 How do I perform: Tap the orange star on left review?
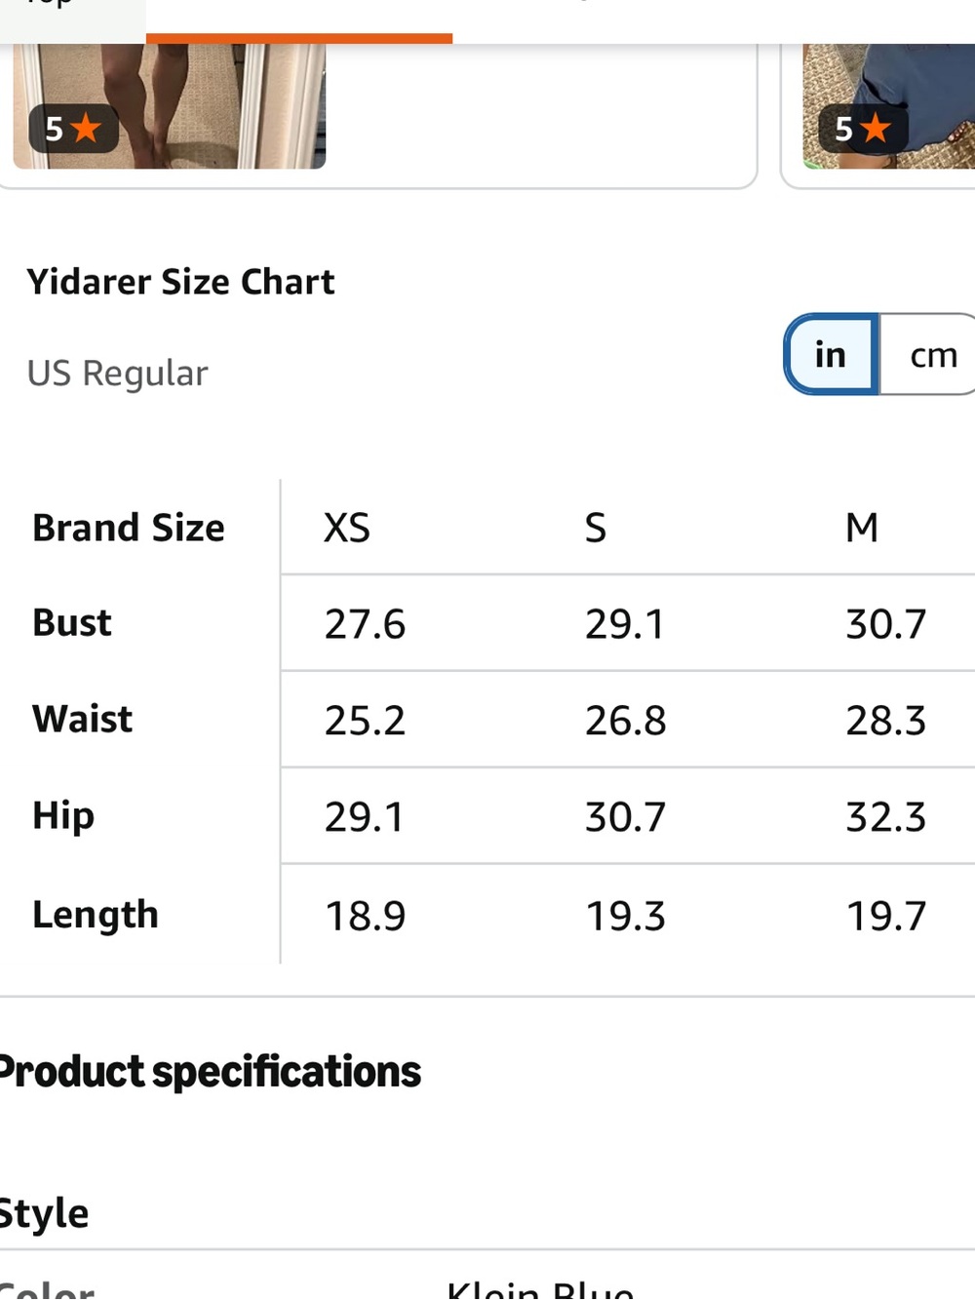[x=87, y=128]
